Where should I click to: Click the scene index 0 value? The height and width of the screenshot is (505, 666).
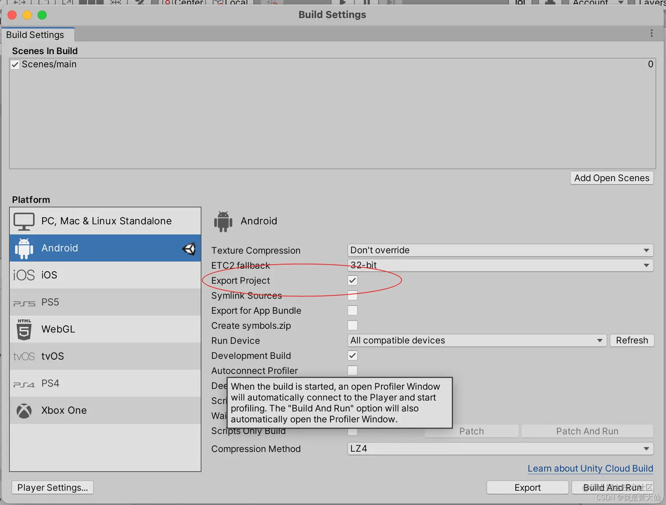651,64
